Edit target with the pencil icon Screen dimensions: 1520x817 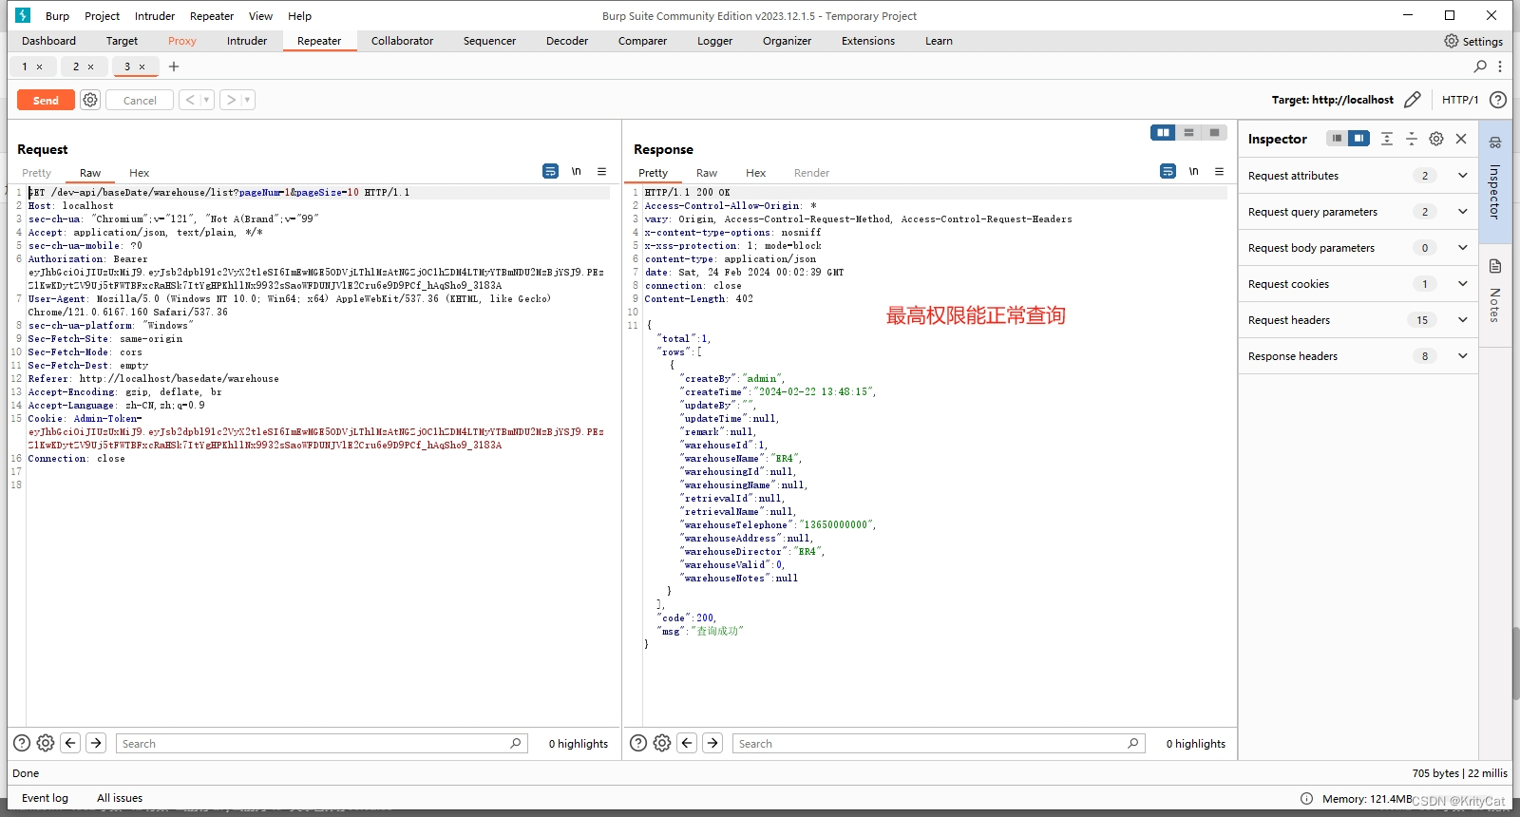coord(1413,100)
